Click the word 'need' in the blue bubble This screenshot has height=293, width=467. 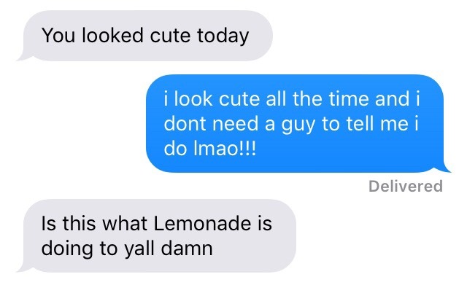(x=235, y=123)
